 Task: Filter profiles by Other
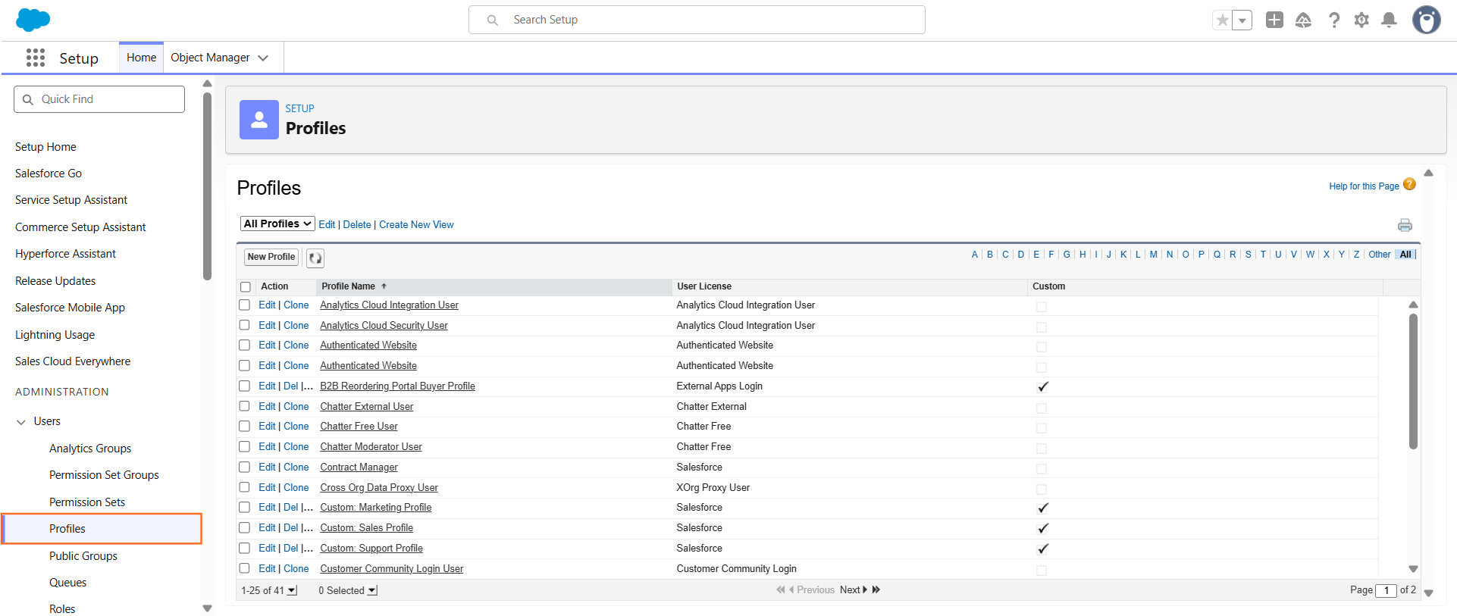1380,255
